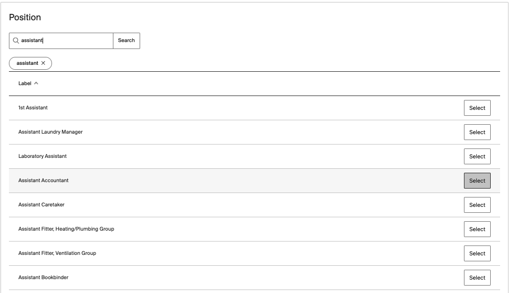511x293 pixels.
Task: Select Assistant Fitter, Ventilation Group
Action: pyautogui.click(x=477, y=253)
